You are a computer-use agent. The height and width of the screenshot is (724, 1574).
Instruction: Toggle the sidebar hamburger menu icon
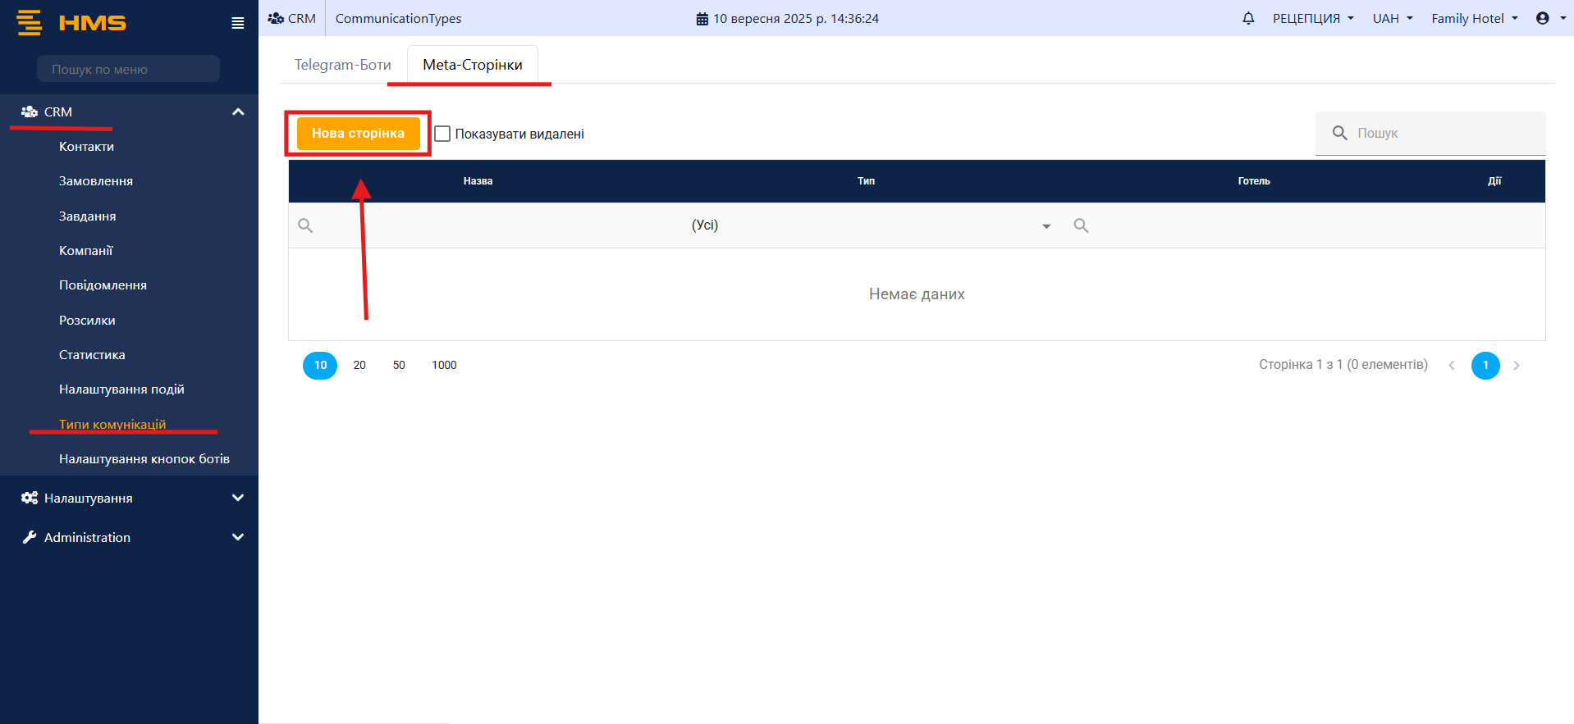point(238,23)
